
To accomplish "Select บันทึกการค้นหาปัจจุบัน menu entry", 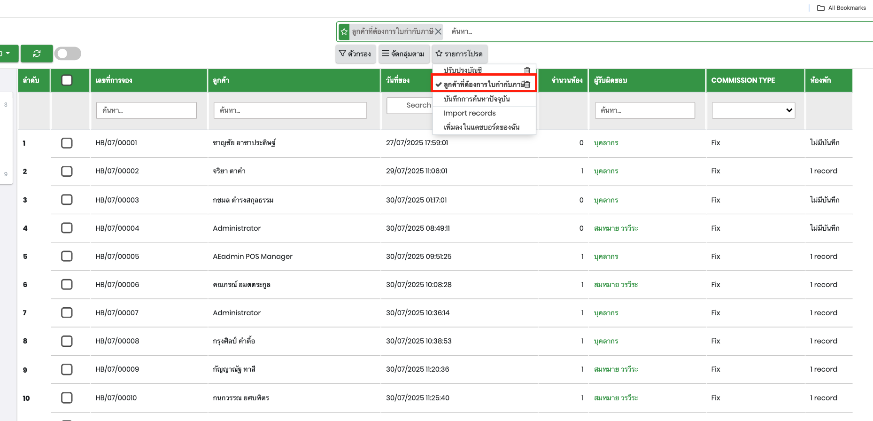I will (x=477, y=99).
